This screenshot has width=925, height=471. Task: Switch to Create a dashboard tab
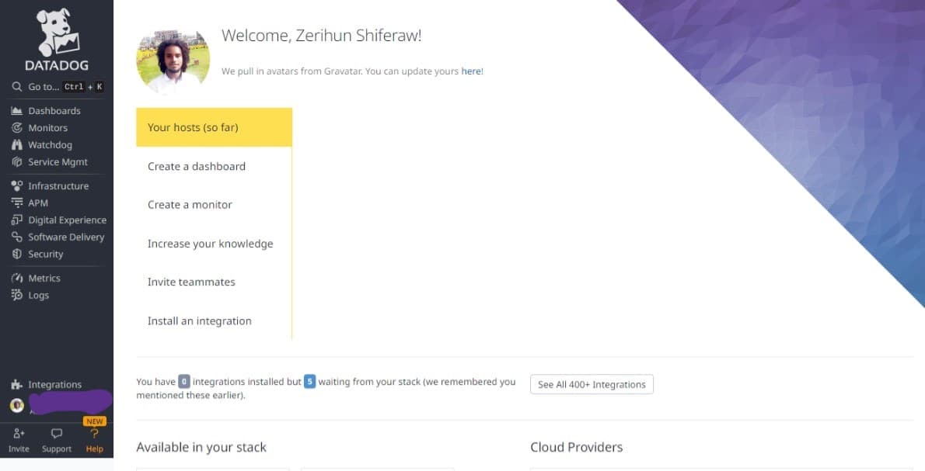[197, 166]
